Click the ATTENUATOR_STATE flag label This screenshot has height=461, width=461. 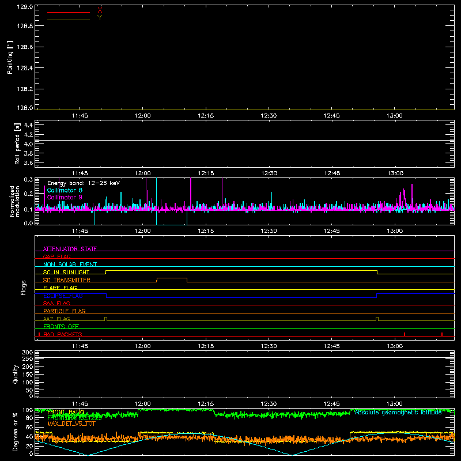(x=70, y=249)
